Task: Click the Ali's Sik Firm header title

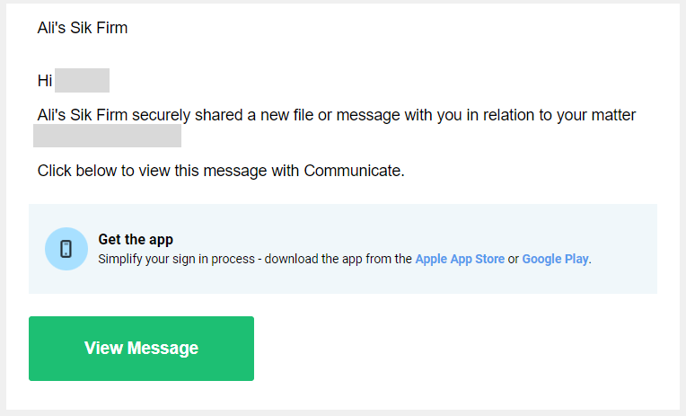Action: point(83,28)
